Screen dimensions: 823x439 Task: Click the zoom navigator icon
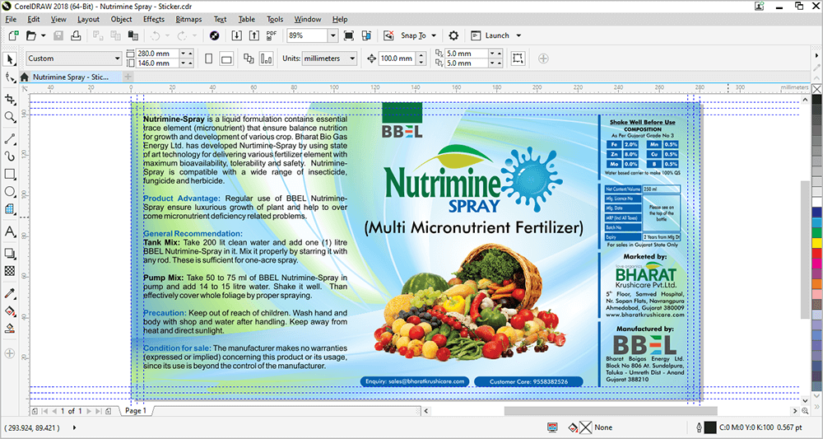[806, 411]
